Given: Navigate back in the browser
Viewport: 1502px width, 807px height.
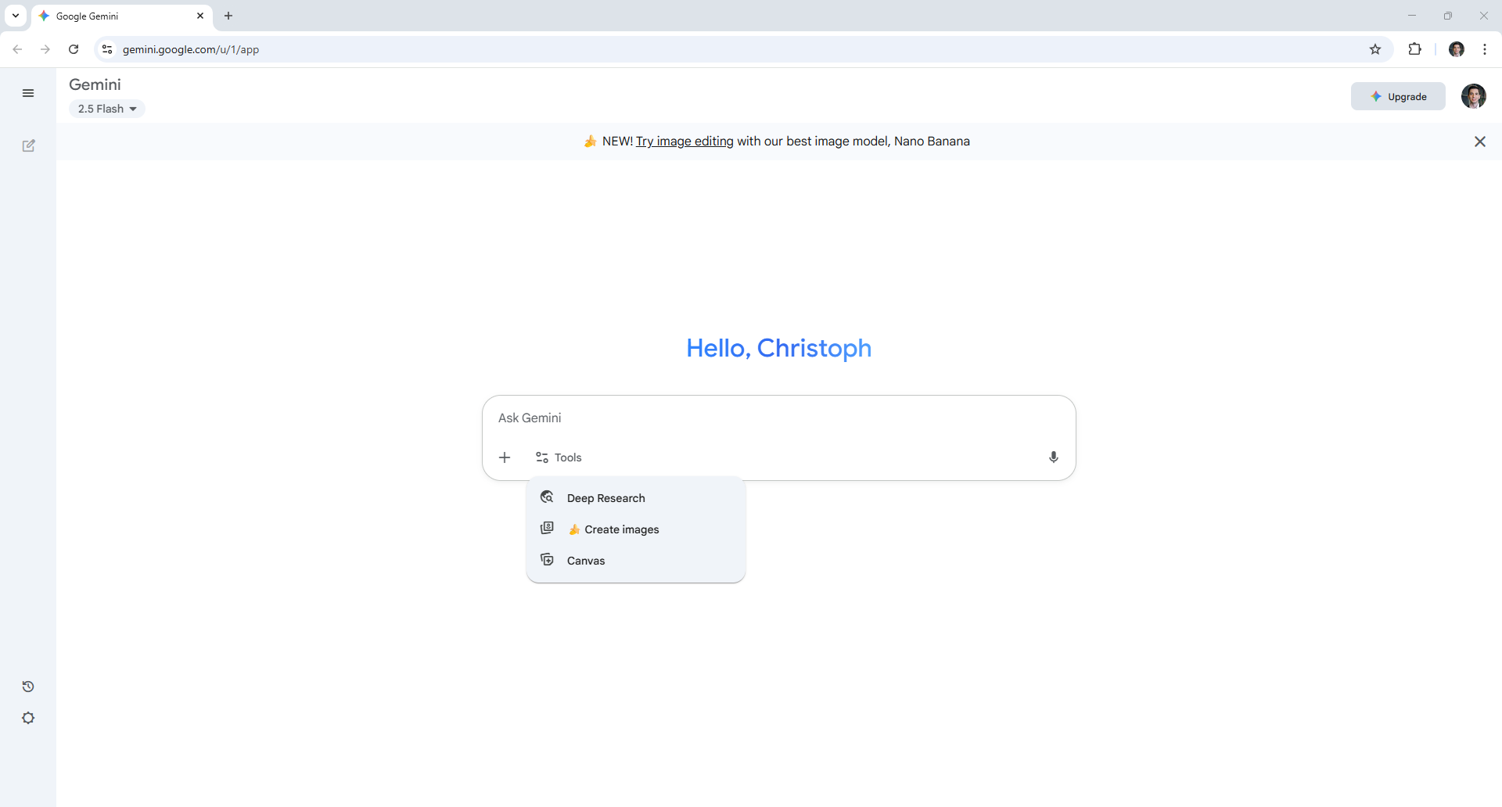Looking at the screenshot, I should 17,48.
